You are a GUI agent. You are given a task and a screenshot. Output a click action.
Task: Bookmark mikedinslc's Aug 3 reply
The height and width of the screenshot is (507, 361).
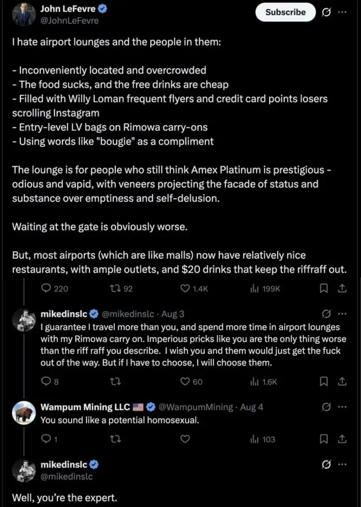[x=323, y=382]
